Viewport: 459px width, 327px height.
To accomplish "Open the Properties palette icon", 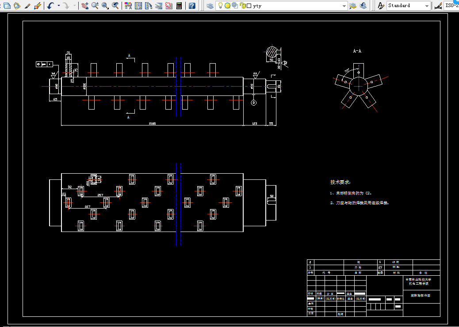I will [128, 5].
